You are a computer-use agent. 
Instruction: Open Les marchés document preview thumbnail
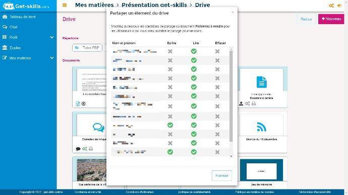[92, 80]
